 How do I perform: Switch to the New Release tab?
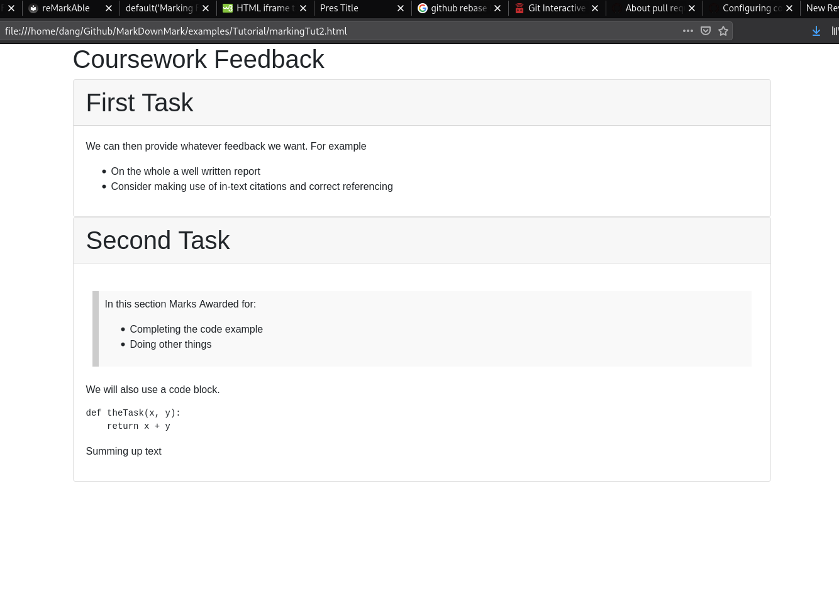(x=821, y=8)
